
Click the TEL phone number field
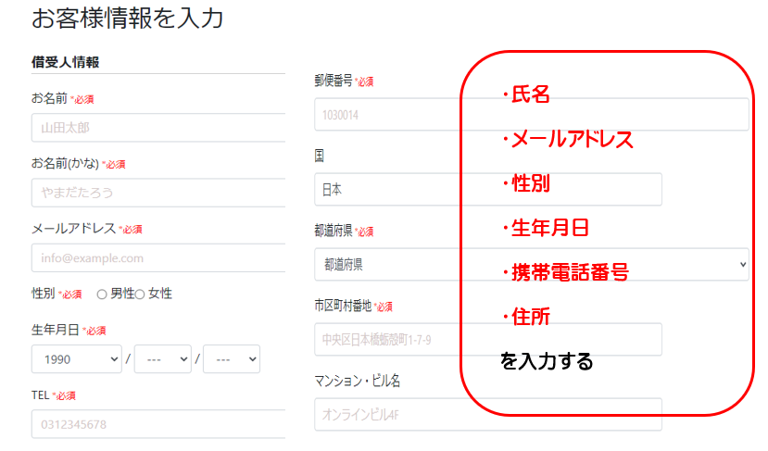click(x=157, y=425)
